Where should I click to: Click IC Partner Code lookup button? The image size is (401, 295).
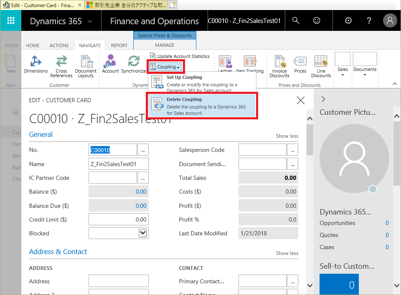[x=143, y=178]
